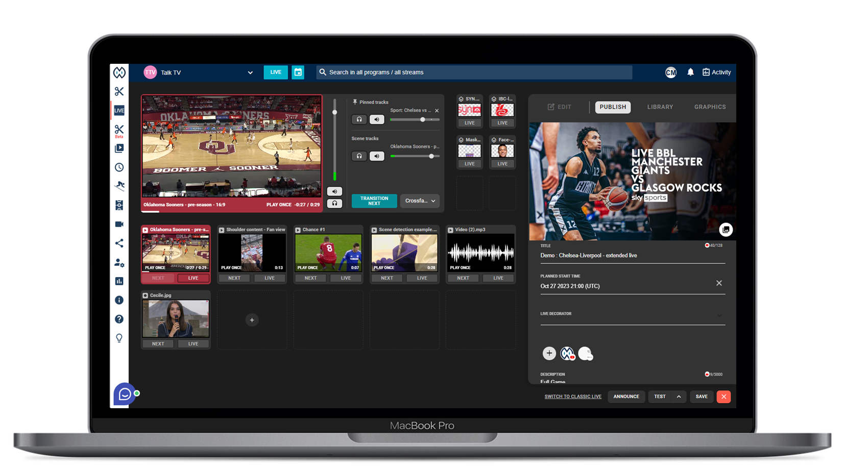This screenshot has height=472, width=845.
Task: Expand the Talk TV channel dropdown
Action: tap(250, 72)
